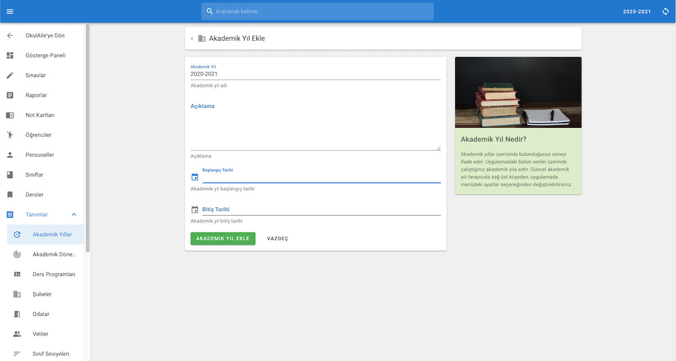Click the sidebar vertical scrollbar
676x361 pixels.
point(87,138)
